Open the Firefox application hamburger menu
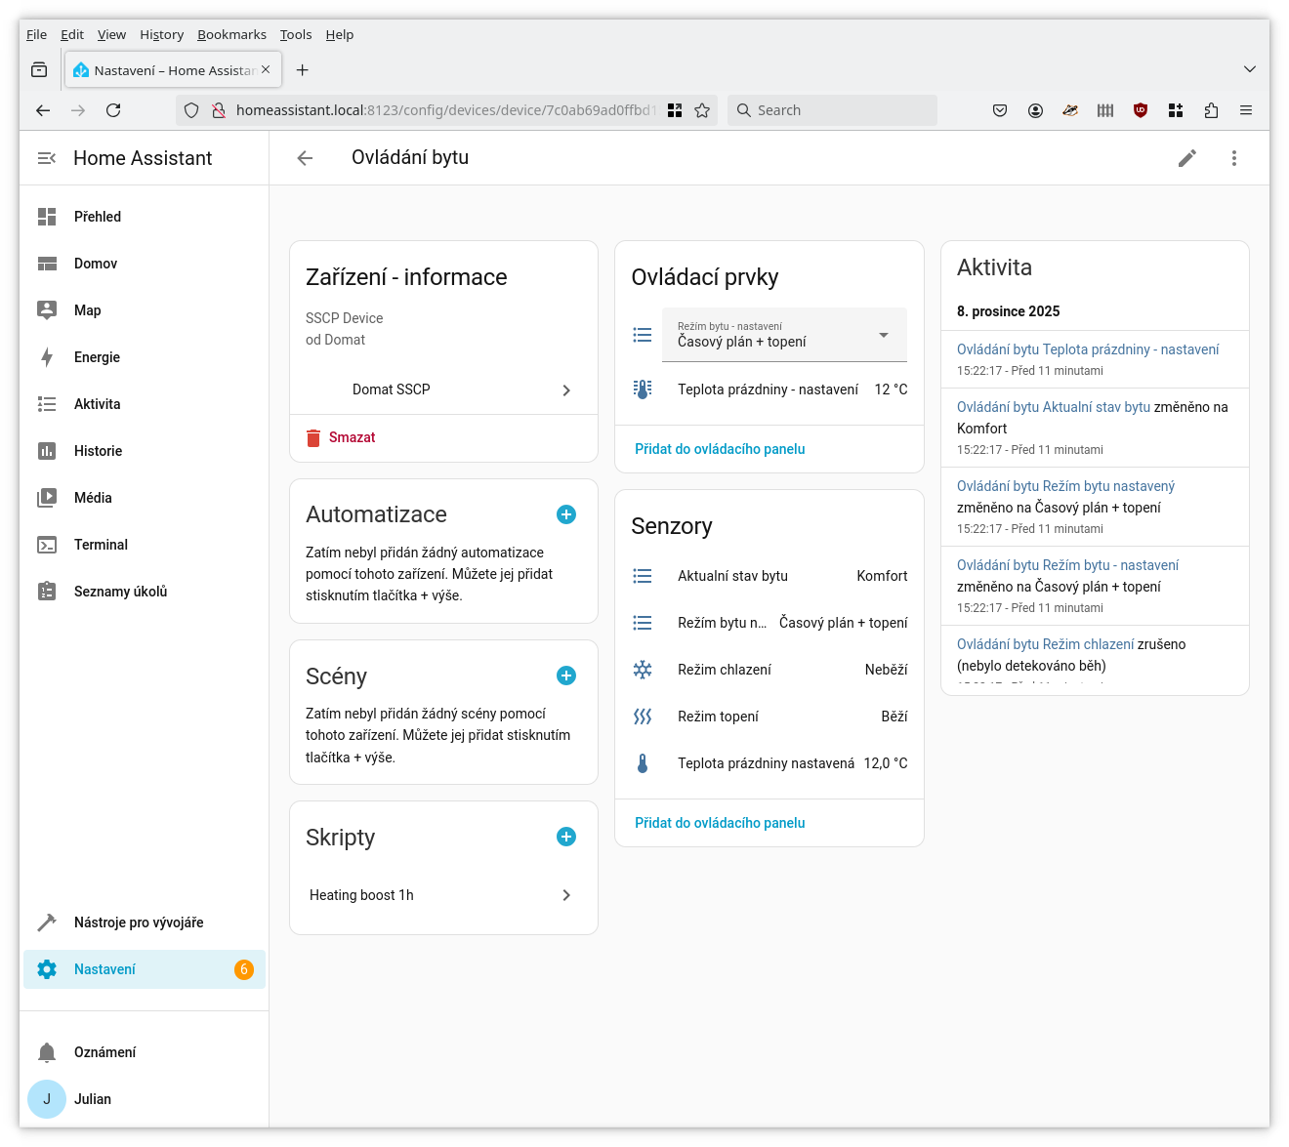The height and width of the screenshot is (1147, 1289). click(x=1246, y=110)
